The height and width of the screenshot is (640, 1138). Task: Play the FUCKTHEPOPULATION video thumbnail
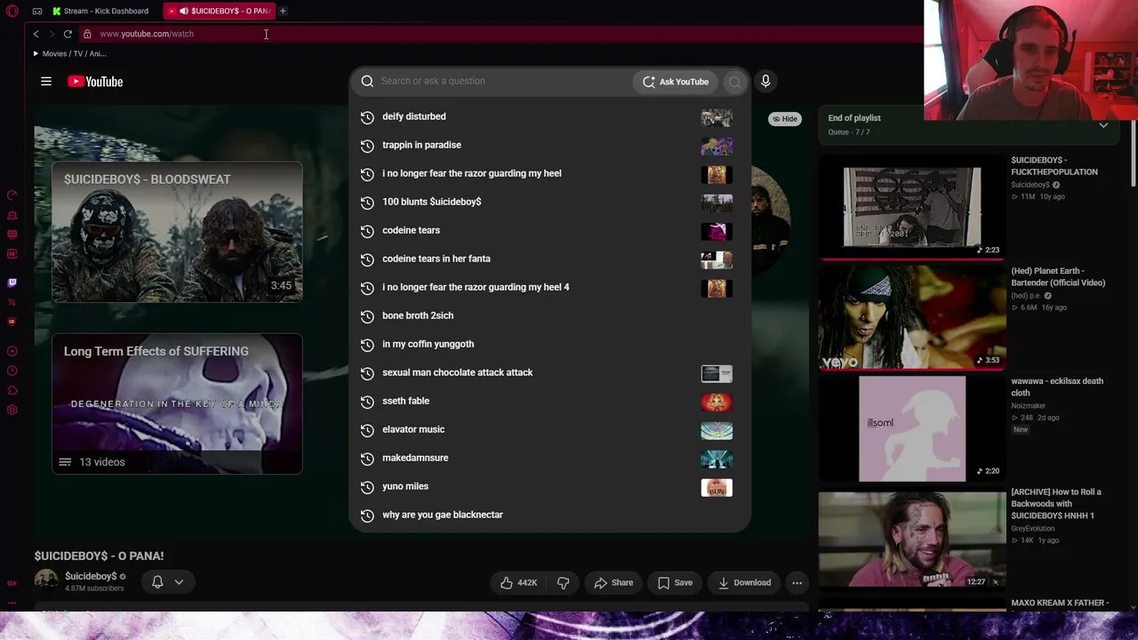pos(912,207)
